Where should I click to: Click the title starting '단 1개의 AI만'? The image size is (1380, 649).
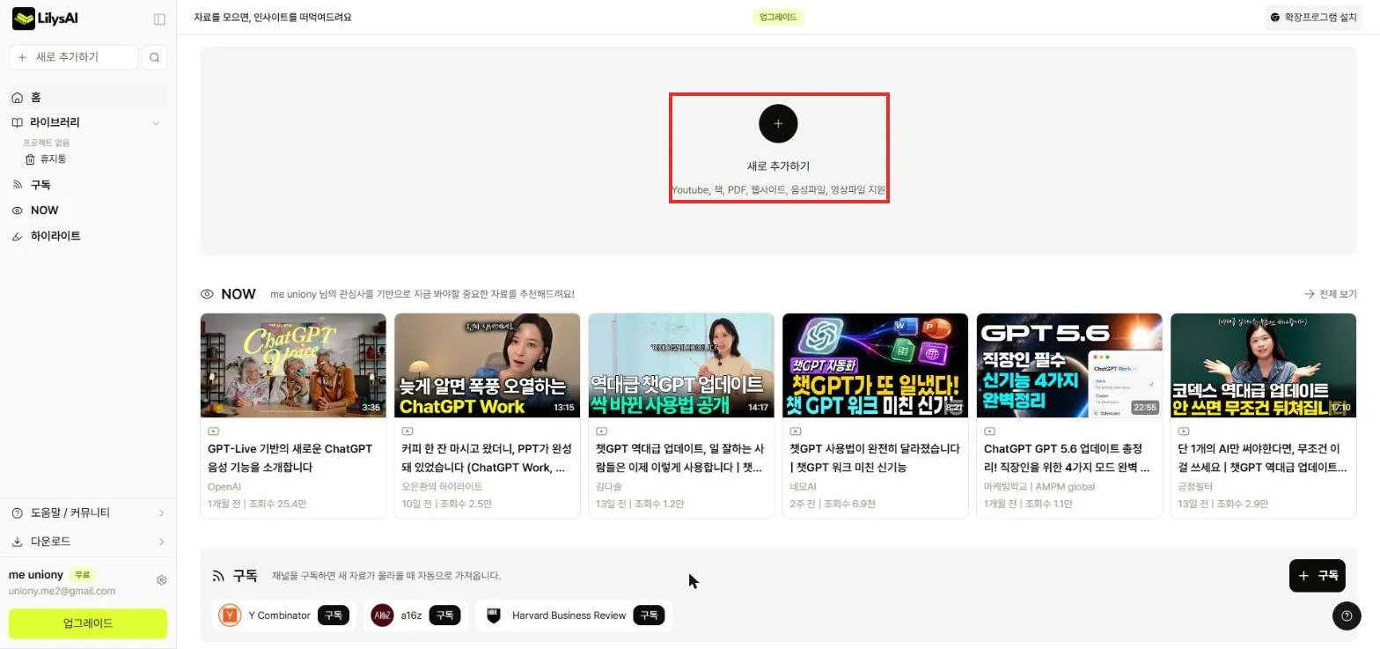pyautogui.click(x=1262, y=458)
